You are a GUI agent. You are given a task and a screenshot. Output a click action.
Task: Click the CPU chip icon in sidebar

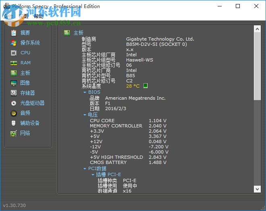(x=14, y=53)
